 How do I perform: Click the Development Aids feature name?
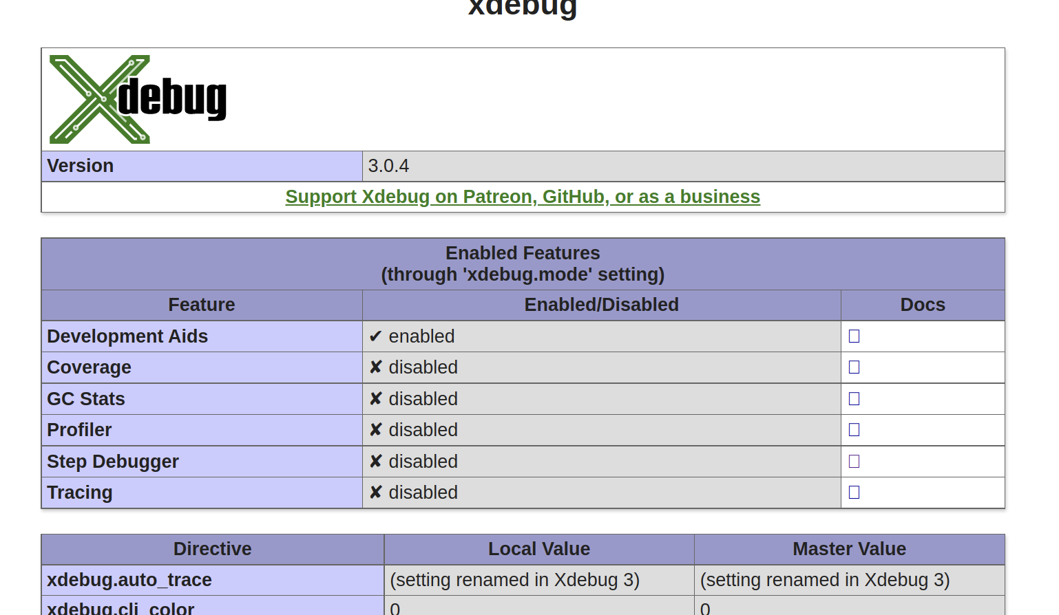(127, 336)
